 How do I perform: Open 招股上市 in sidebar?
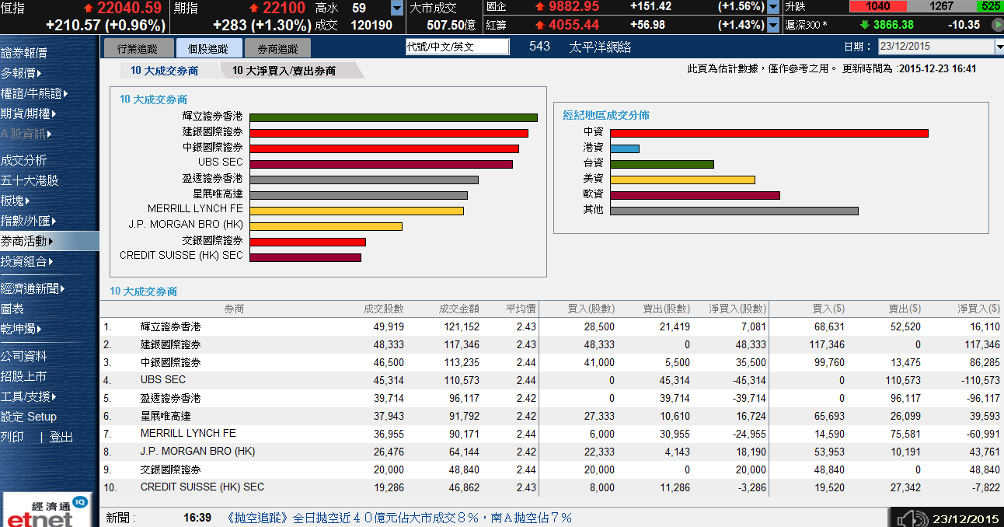[24, 376]
